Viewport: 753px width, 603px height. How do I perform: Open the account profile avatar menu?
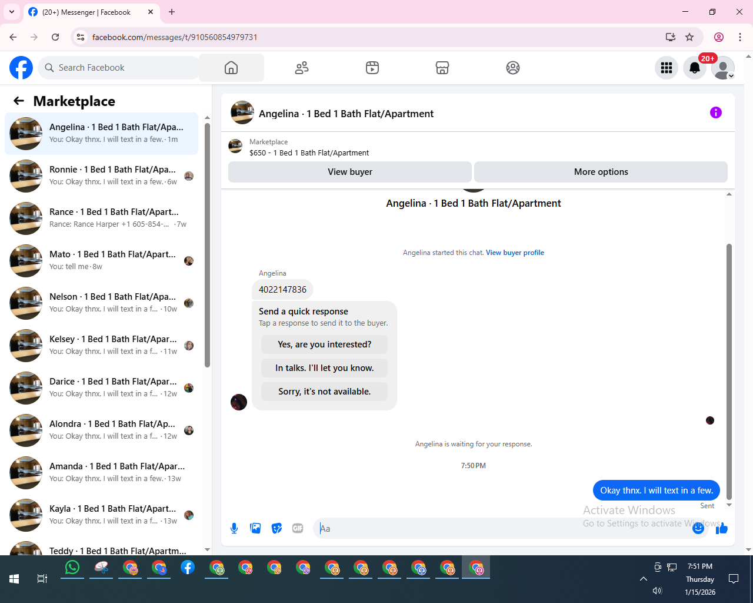[723, 68]
